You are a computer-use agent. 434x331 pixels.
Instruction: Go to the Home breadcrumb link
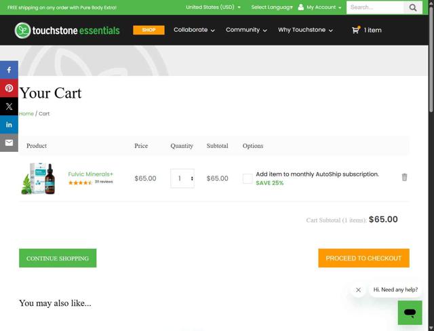click(26, 114)
